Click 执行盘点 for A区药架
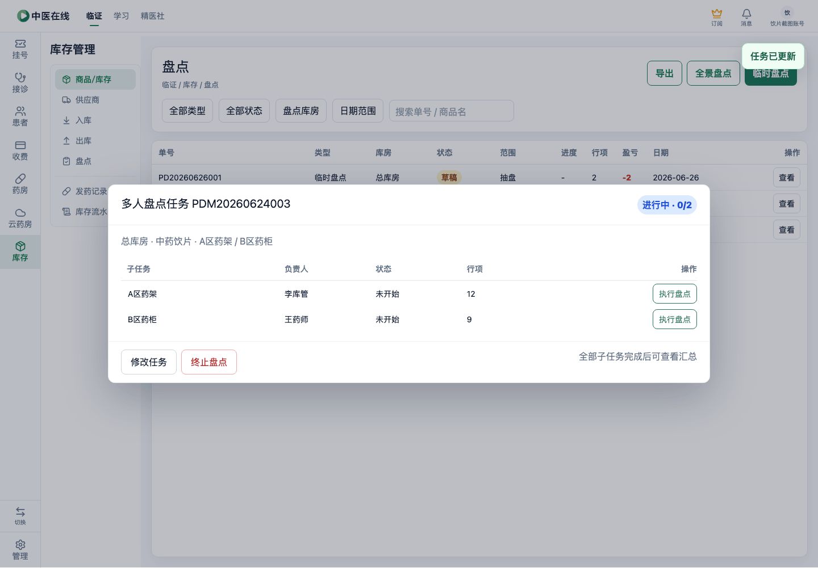 pos(675,294)
